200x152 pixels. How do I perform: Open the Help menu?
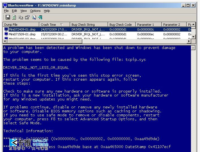click(x=47, y=11)
